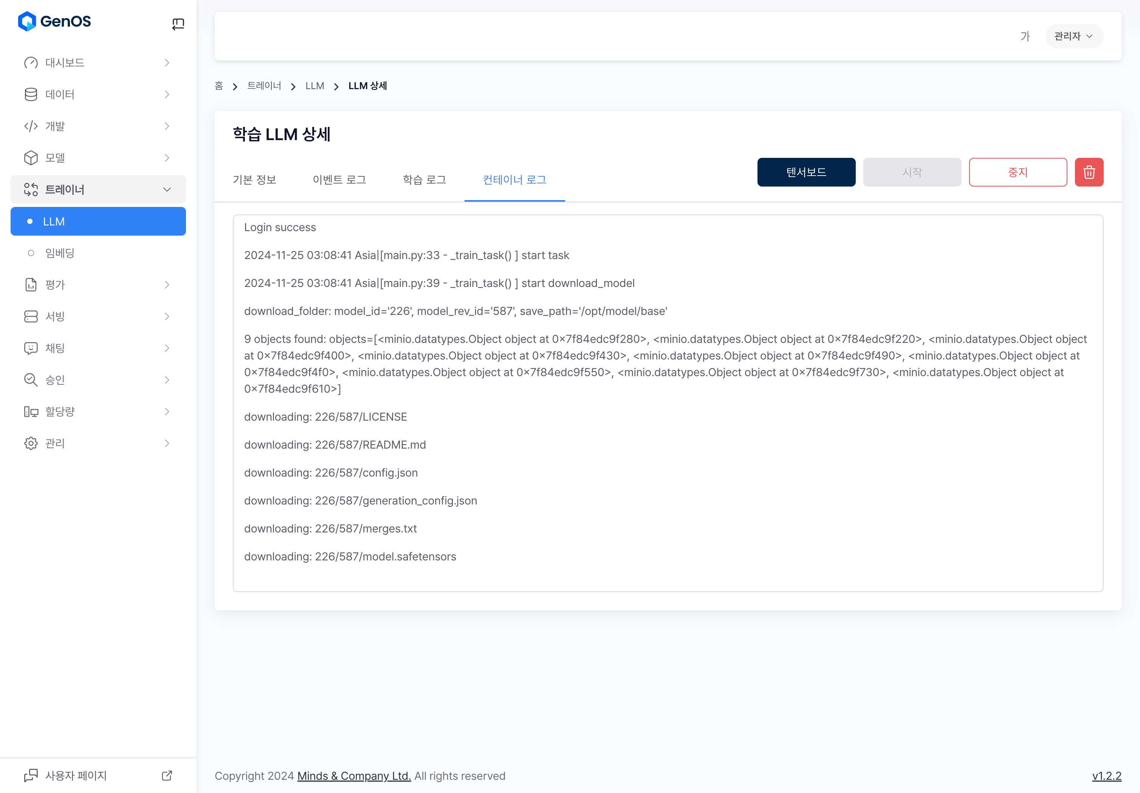Select the 임베딩 submenu item
Screen dimensions: 1140x793
point(60,253)
